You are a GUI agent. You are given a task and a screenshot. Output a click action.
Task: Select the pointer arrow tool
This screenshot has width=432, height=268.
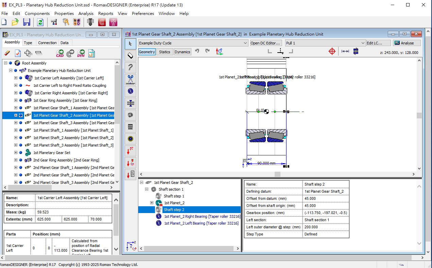click(130, 43)
